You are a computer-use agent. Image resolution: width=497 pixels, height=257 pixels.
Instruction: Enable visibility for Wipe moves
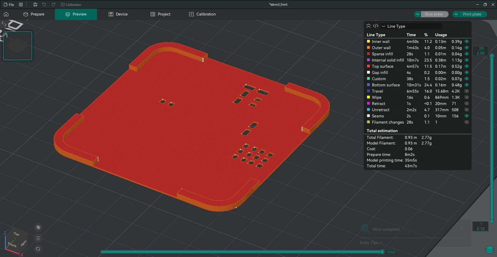coord(467,97)
